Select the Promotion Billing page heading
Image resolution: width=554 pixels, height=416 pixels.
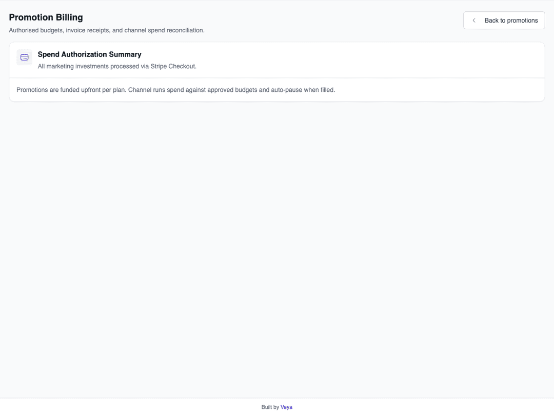pyautogui.click(x=46, y=17)
